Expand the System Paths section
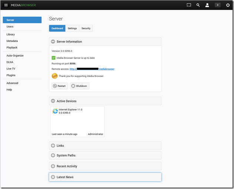 pos(53,155)
